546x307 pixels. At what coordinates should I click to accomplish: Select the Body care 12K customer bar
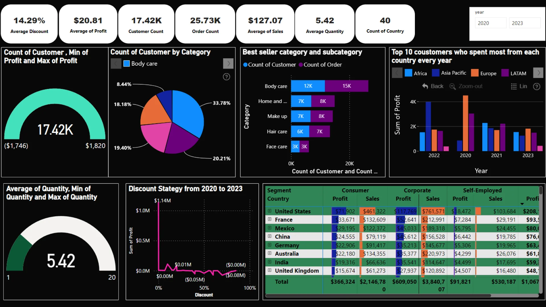308,86
